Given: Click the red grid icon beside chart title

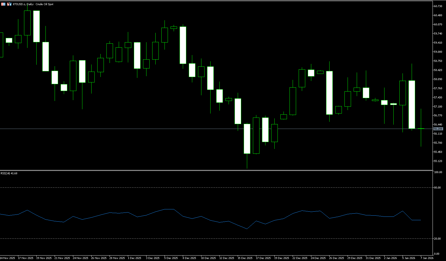Looking at the screenshot, I should (x=3, y=4).
